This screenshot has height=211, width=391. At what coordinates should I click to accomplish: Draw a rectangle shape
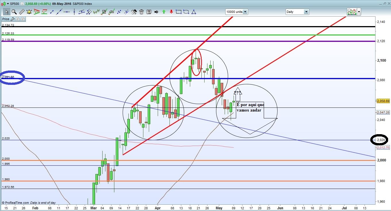tap(179, 12)
